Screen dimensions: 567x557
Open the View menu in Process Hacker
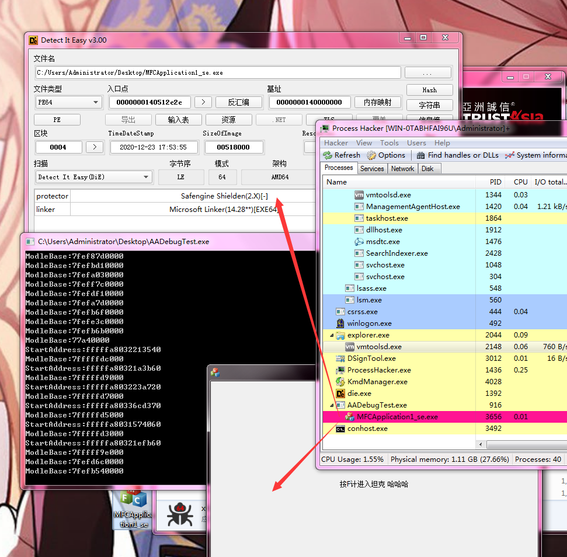(364, 143)
